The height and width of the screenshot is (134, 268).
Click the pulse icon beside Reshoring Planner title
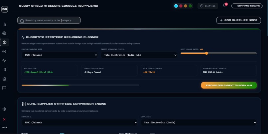click(x=23, y=37)
